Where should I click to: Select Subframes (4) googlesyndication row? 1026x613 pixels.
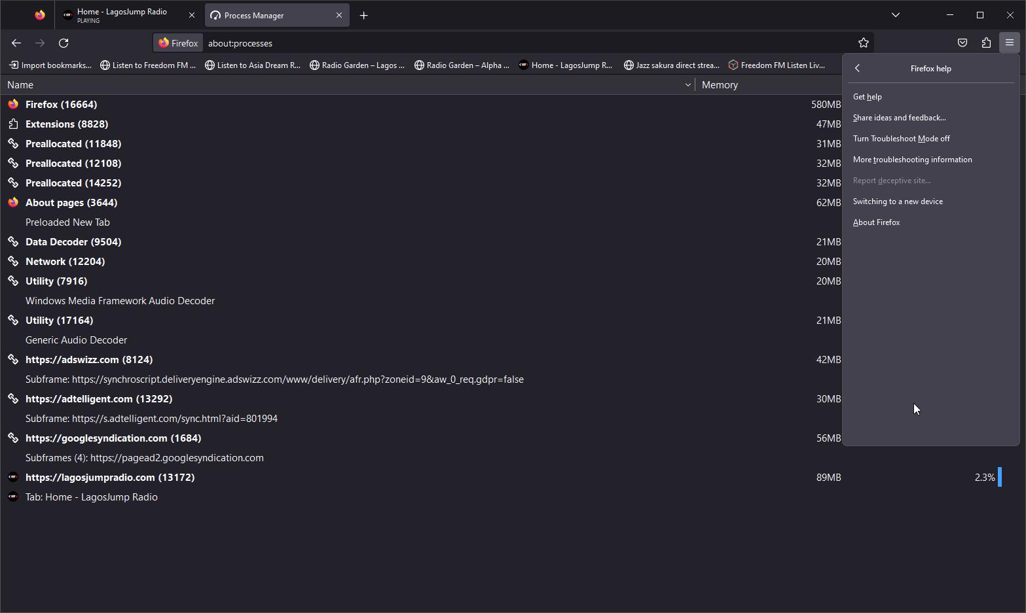point(421,457)
